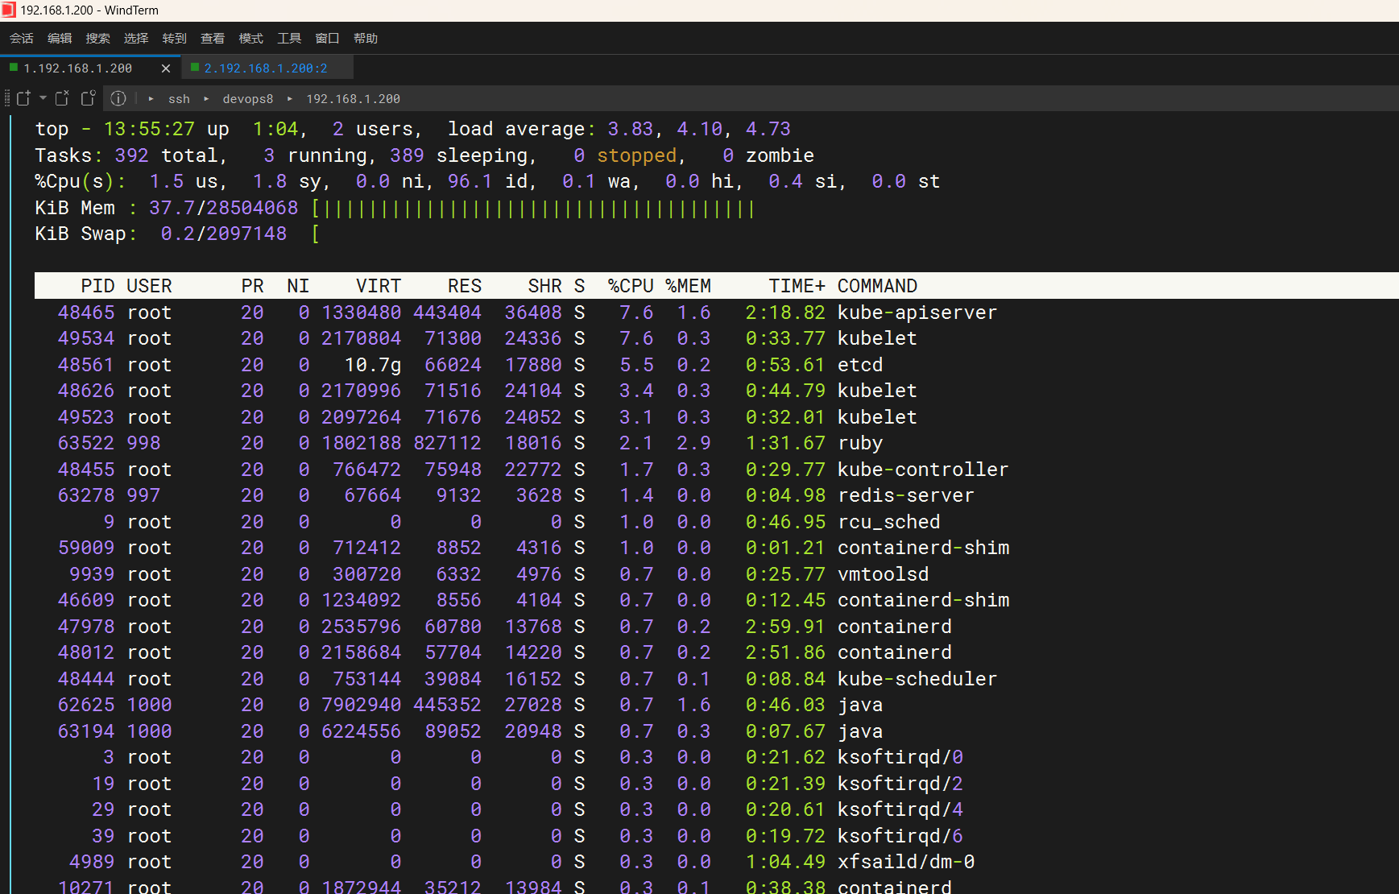Open the 会话 menu

[x=22, y=38]
